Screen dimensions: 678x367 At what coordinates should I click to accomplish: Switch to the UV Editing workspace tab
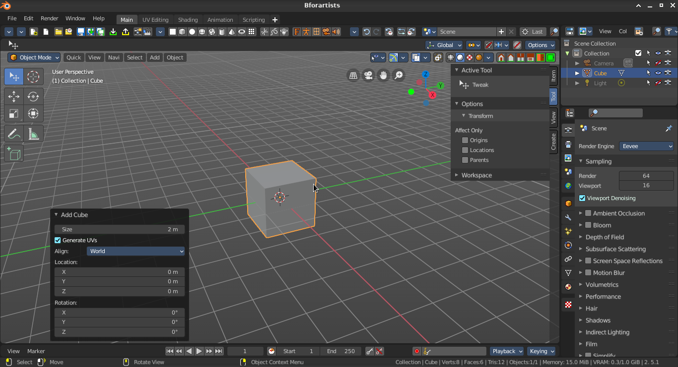155,20
